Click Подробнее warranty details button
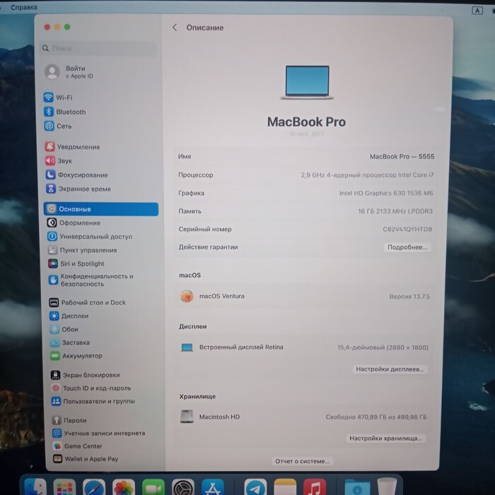 click(x=407, y=248)
